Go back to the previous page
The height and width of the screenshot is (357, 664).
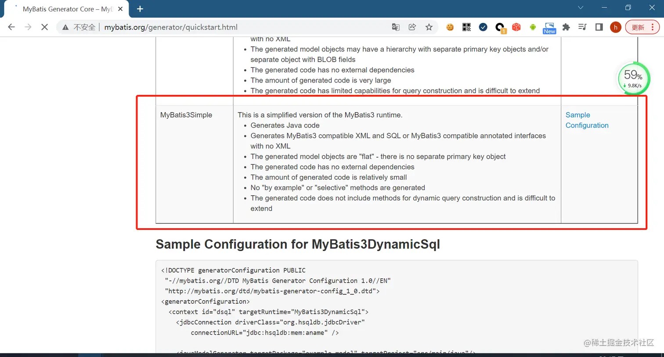[x=11, y=27]
